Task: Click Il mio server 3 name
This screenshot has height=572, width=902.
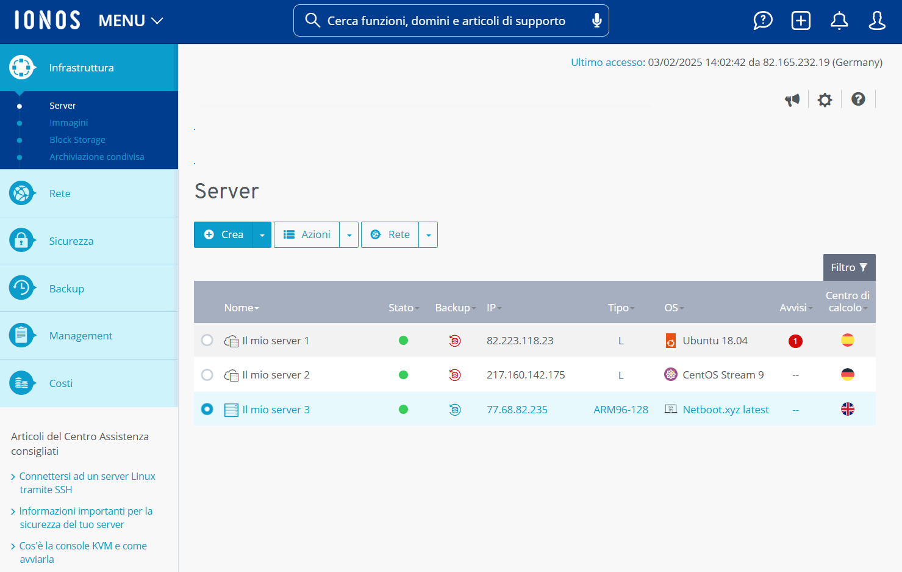Action: [276, 410]
